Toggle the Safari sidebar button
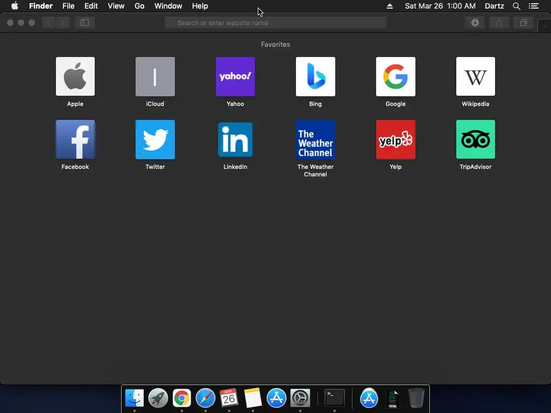Viewport: 551px width, 413px height. pyautogui.click(x=84, y=23)
